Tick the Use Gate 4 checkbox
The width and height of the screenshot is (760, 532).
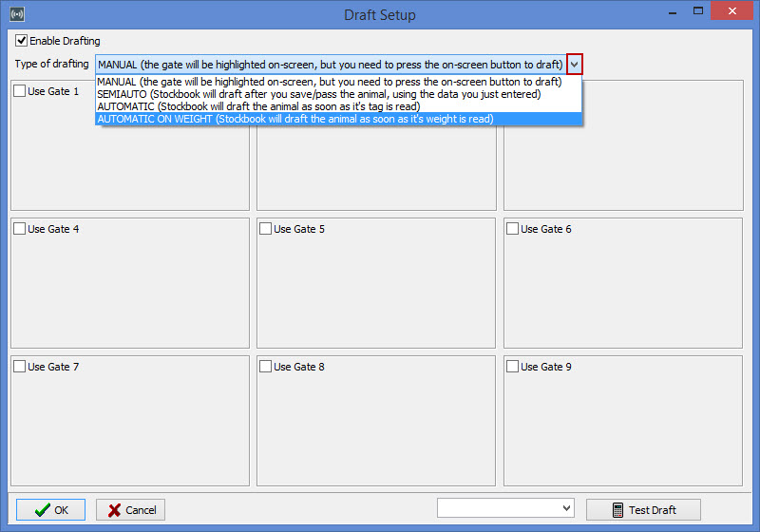pyautogui.click(x=19, y=229)
